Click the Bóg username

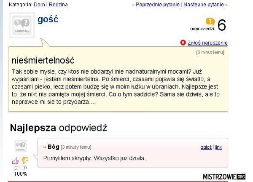(x=54, y=147)
